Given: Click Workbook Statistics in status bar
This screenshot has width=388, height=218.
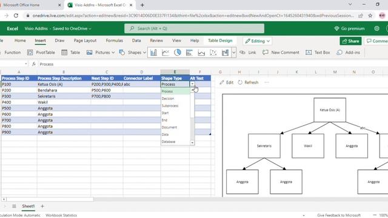Looking at the screenshot, I should tap(61, 216).
